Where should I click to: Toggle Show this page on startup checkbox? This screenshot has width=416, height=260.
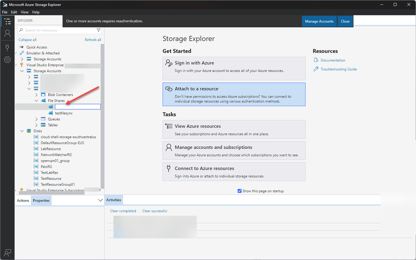point(239,191)
